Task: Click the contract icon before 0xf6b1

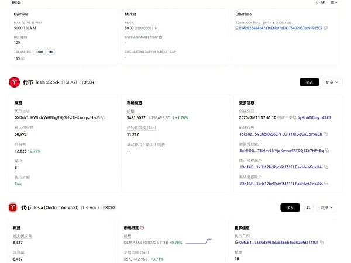Action: pos(236,242)
